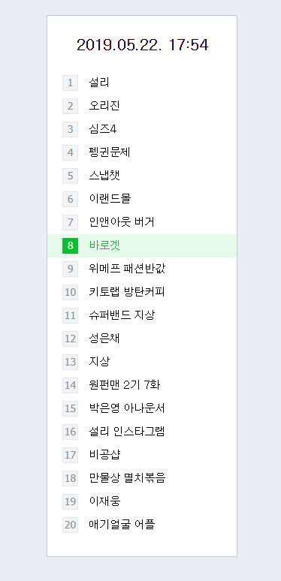Open 원펀맨 2기 7화 keyword
This screenshot has height=581, width=281.
(125, 385)
